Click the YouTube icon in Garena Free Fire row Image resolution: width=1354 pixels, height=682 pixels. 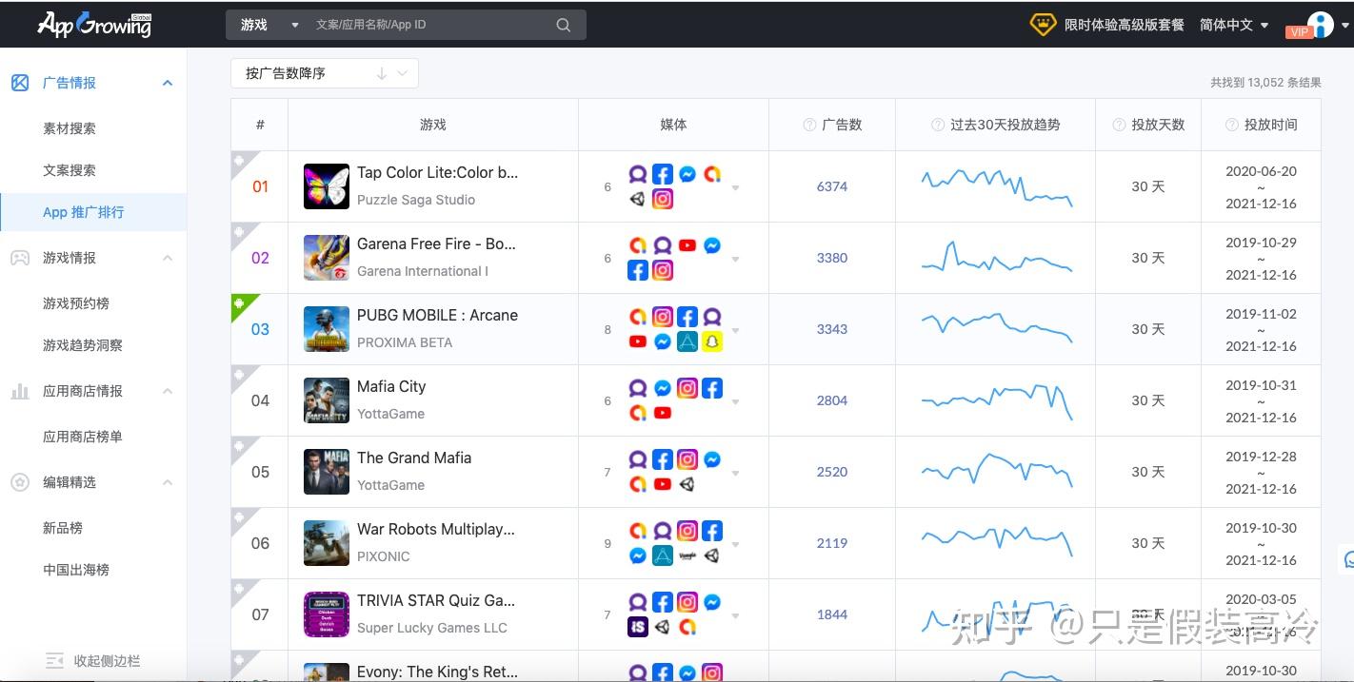(x=687, y=244)
